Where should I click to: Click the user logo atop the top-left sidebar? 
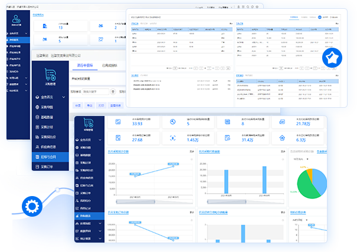click(x=17, y=19)
